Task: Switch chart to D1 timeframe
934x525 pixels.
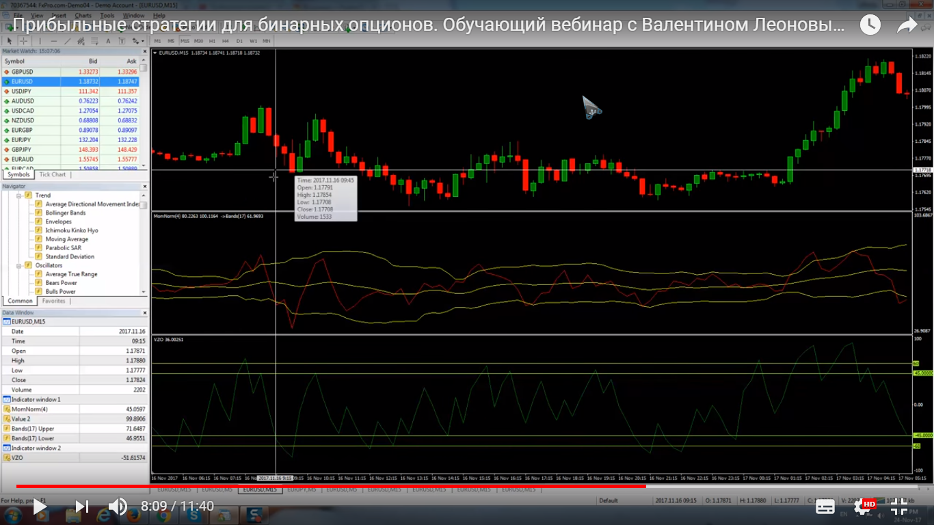Action: [239, 41]
